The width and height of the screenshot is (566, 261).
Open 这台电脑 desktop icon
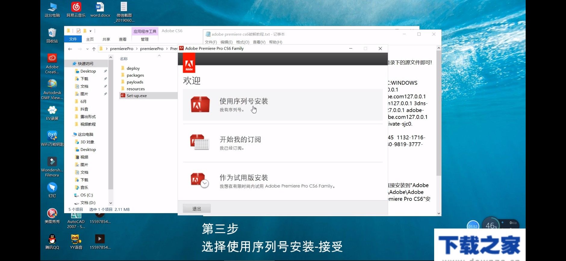[52, 10]
